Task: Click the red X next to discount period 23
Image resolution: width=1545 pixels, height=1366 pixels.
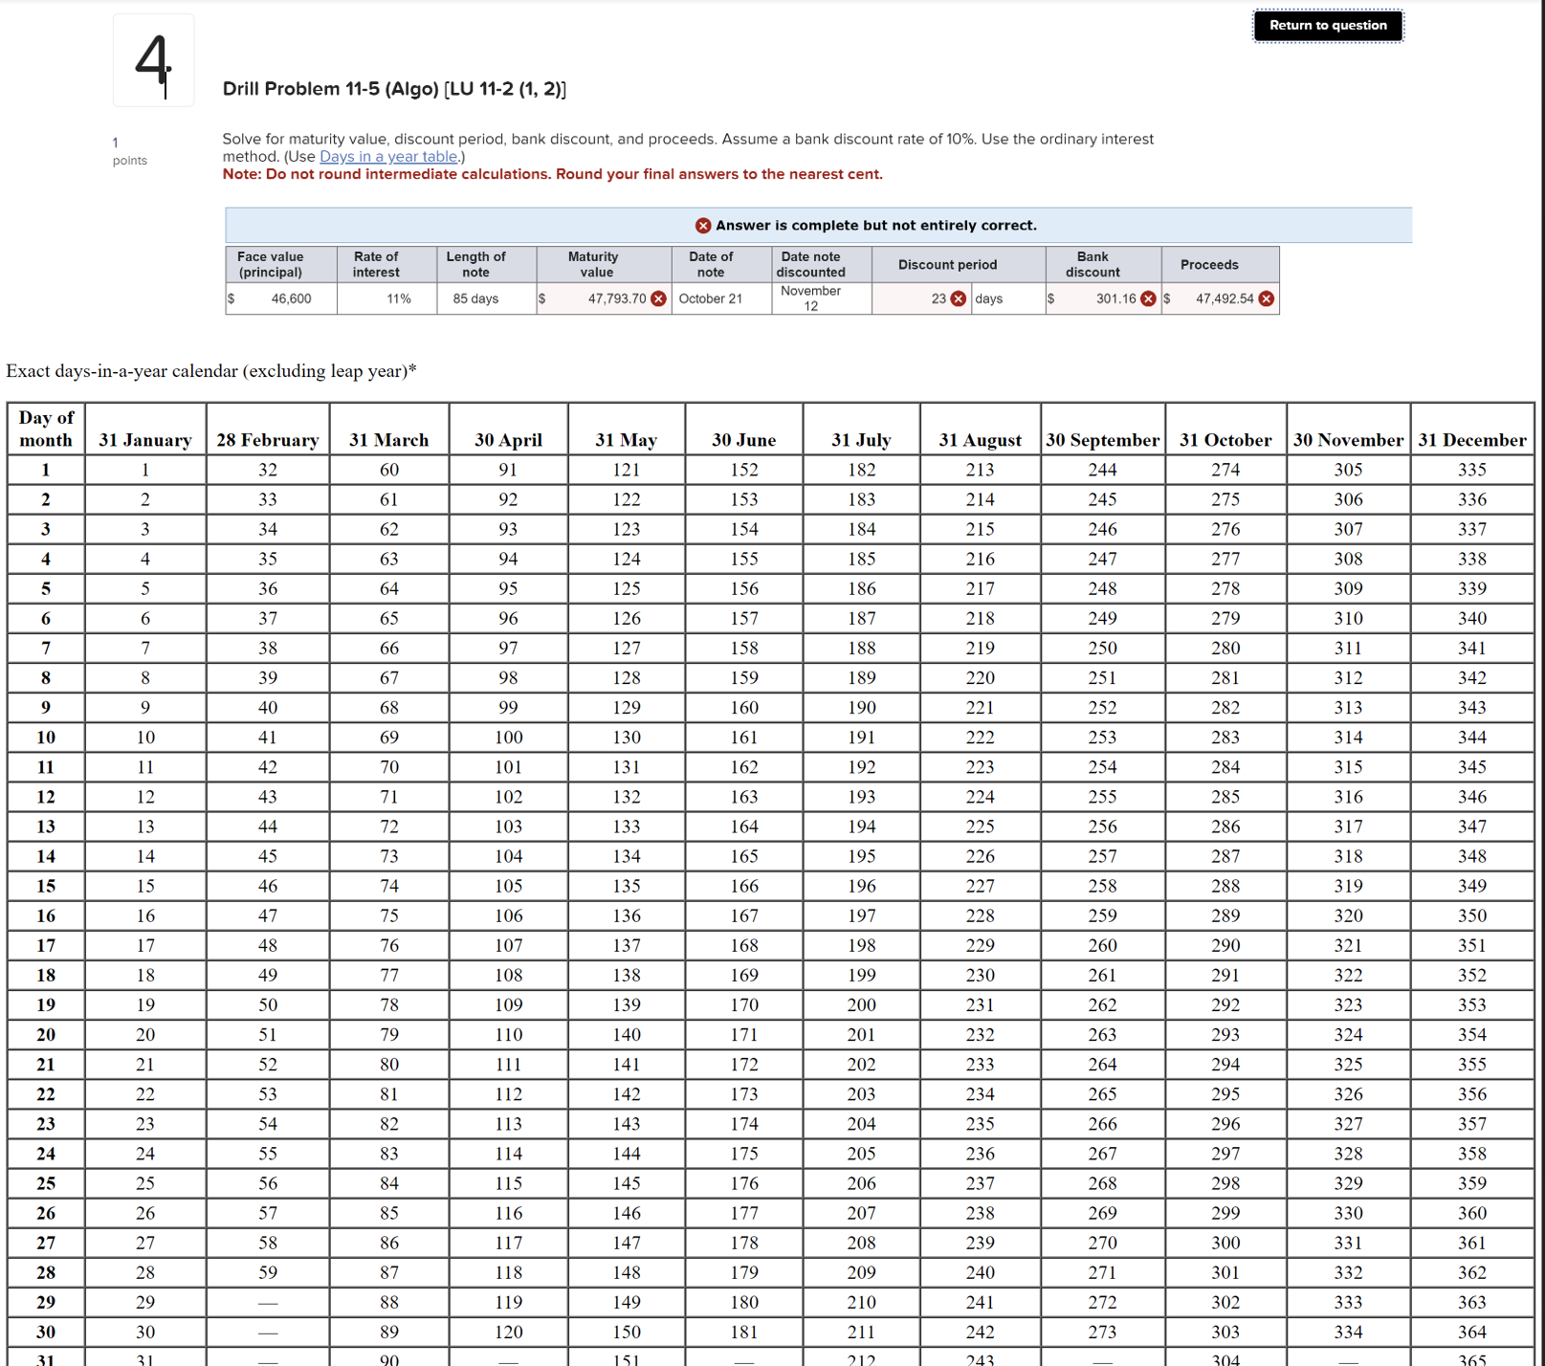Action: [x=957, y=298]
